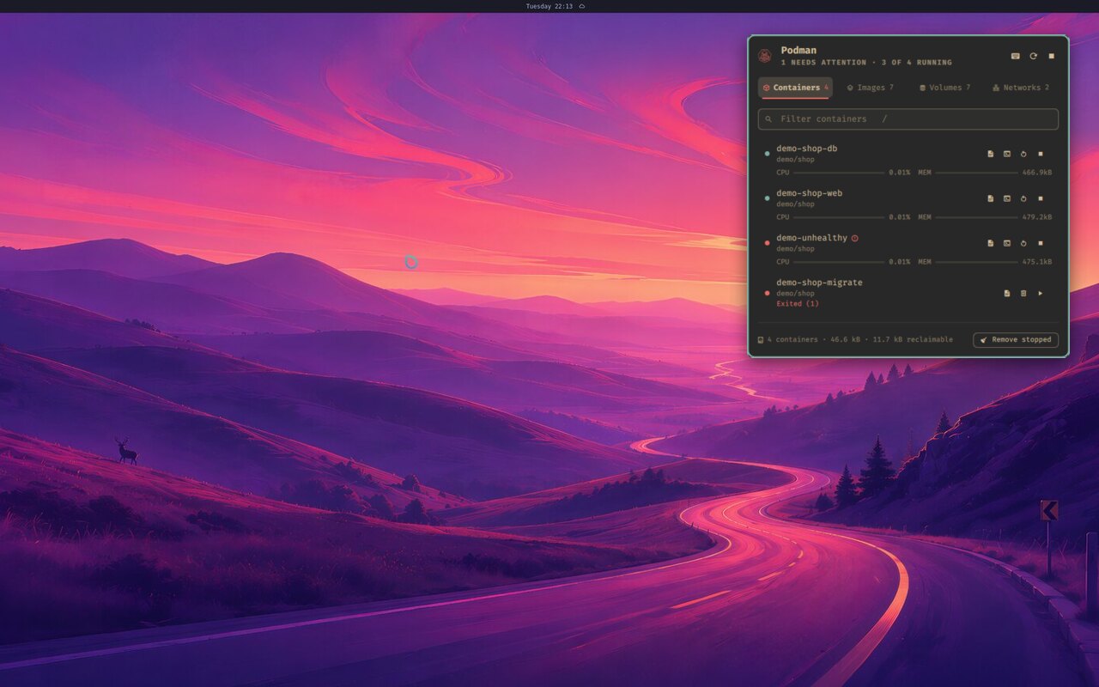Switch to the Volumes tab
The height and width of the screenshot is (687, 1099).
[x=944, y=88]
